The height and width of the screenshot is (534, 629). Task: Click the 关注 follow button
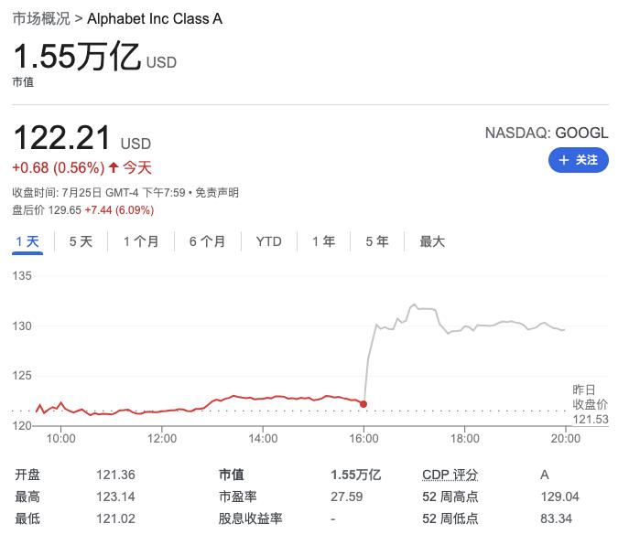578,160
